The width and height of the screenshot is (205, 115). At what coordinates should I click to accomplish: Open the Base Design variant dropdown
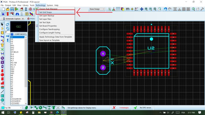tap(97, 9)
